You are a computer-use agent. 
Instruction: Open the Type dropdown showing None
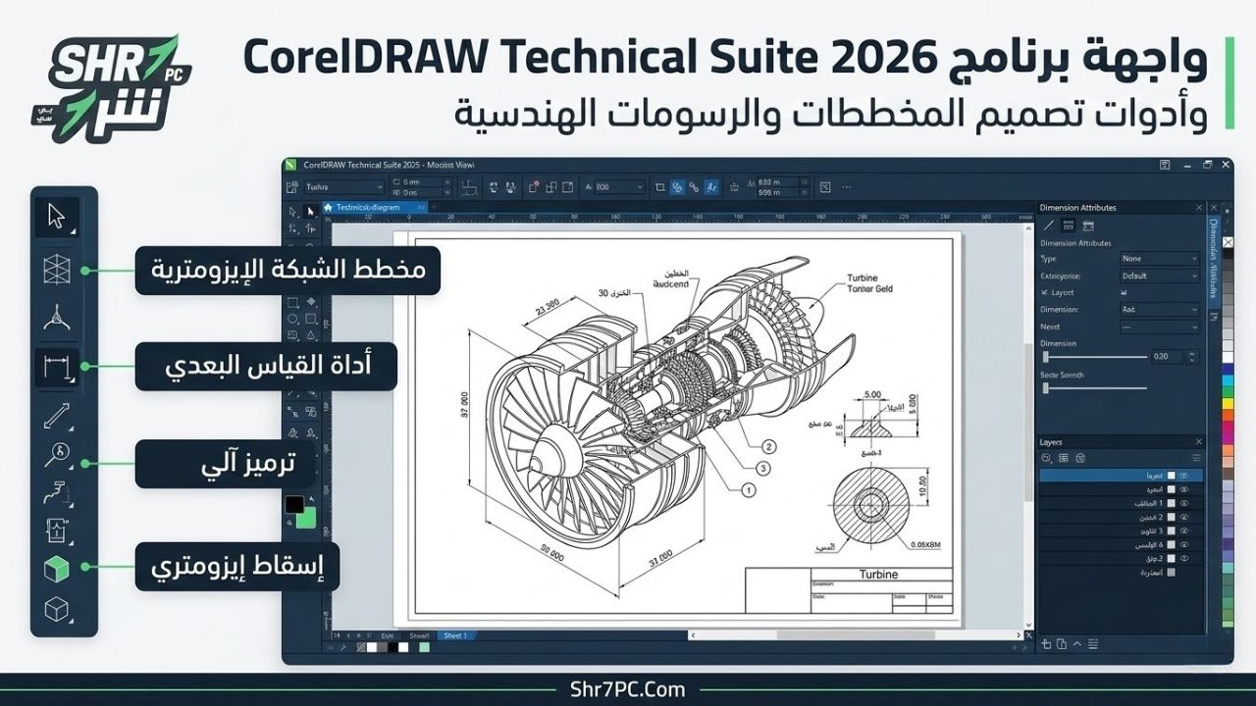click(1160, 259)
